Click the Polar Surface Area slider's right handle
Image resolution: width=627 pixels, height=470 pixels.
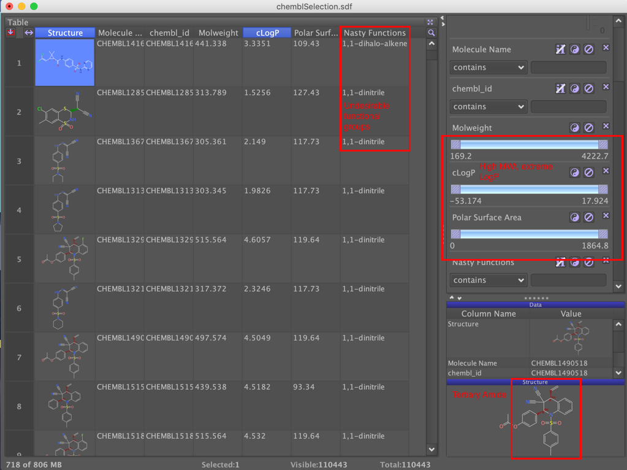603,234
